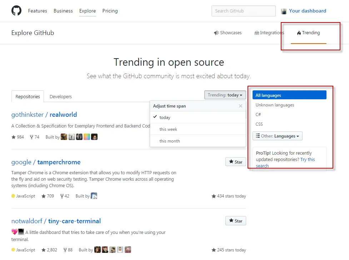View realworld forks count 74

(35, 137)
